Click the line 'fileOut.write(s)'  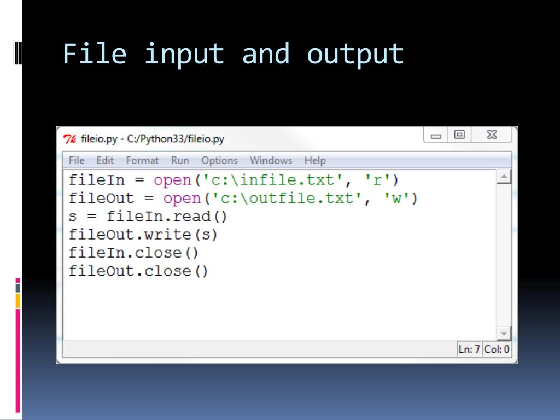143,235
